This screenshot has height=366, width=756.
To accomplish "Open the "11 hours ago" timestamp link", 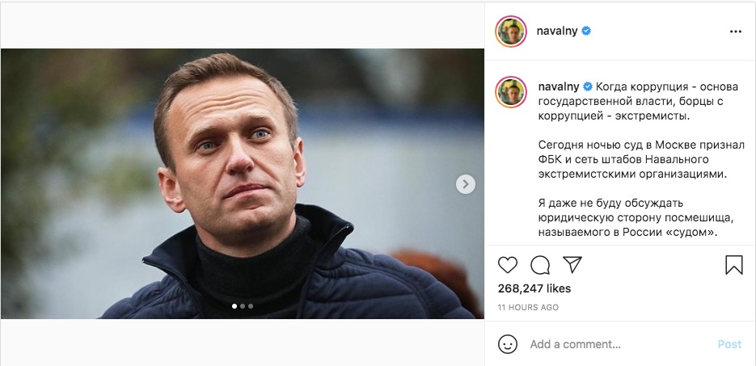I will click(528, 308).
